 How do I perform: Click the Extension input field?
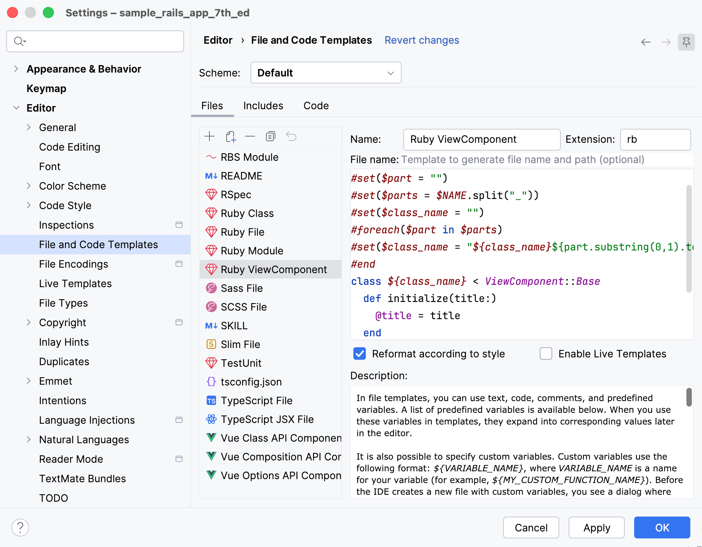click(x=655, y=139)
